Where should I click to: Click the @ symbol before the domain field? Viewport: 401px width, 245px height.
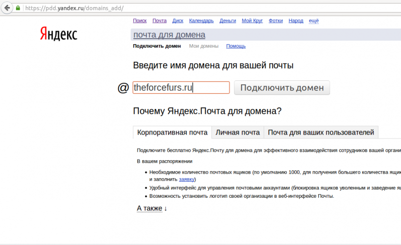click(123, 88)
